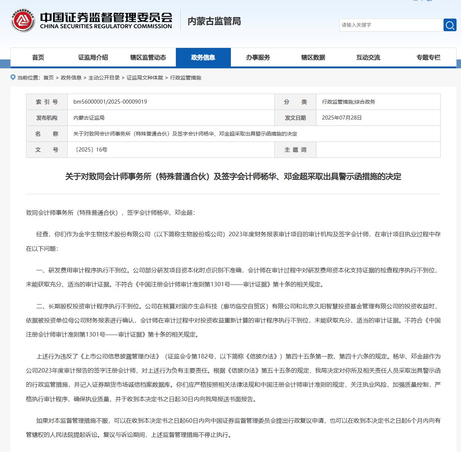Click the 政务信息 breadcrumb link
This screenshot has width=461, height=452.
[71, 78]
